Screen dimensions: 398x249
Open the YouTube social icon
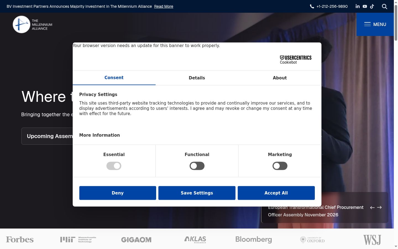tap(365, 6)
